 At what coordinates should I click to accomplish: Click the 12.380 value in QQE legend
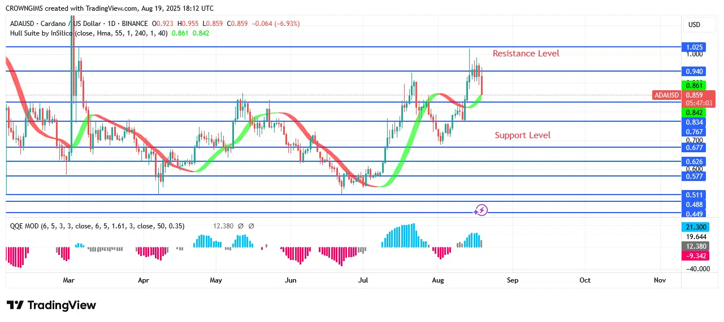click(x=223, y=226)
